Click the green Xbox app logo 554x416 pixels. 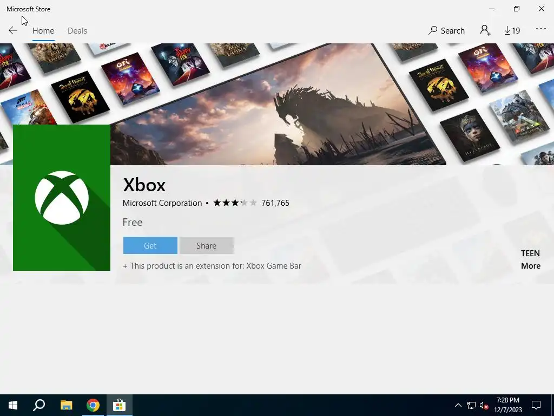tap(62, 197)
